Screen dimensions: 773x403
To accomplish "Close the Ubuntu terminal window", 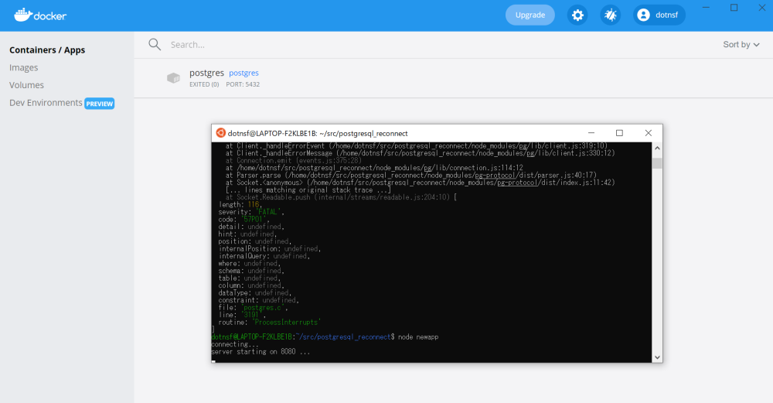I will pyautogui.click(x=649, y=133).
